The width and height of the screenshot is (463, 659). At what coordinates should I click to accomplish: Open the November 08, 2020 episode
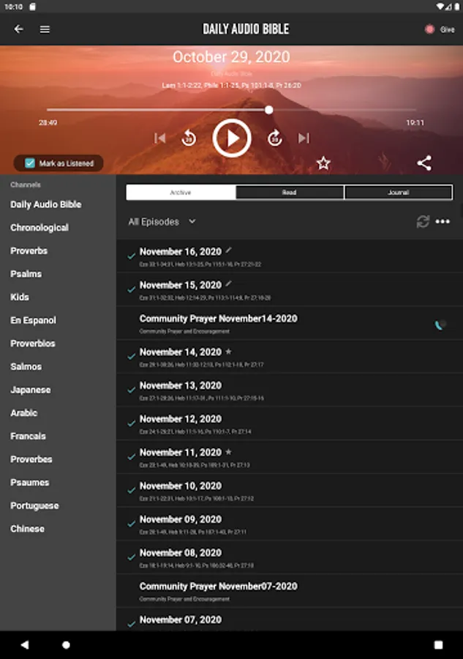290,558
